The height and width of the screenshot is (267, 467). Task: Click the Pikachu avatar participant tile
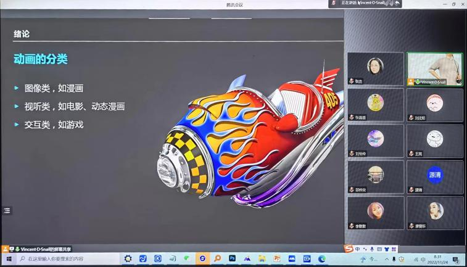pos(375,105)
